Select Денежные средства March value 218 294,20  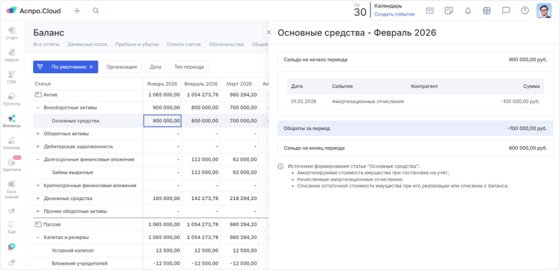(x=239, y=198)
